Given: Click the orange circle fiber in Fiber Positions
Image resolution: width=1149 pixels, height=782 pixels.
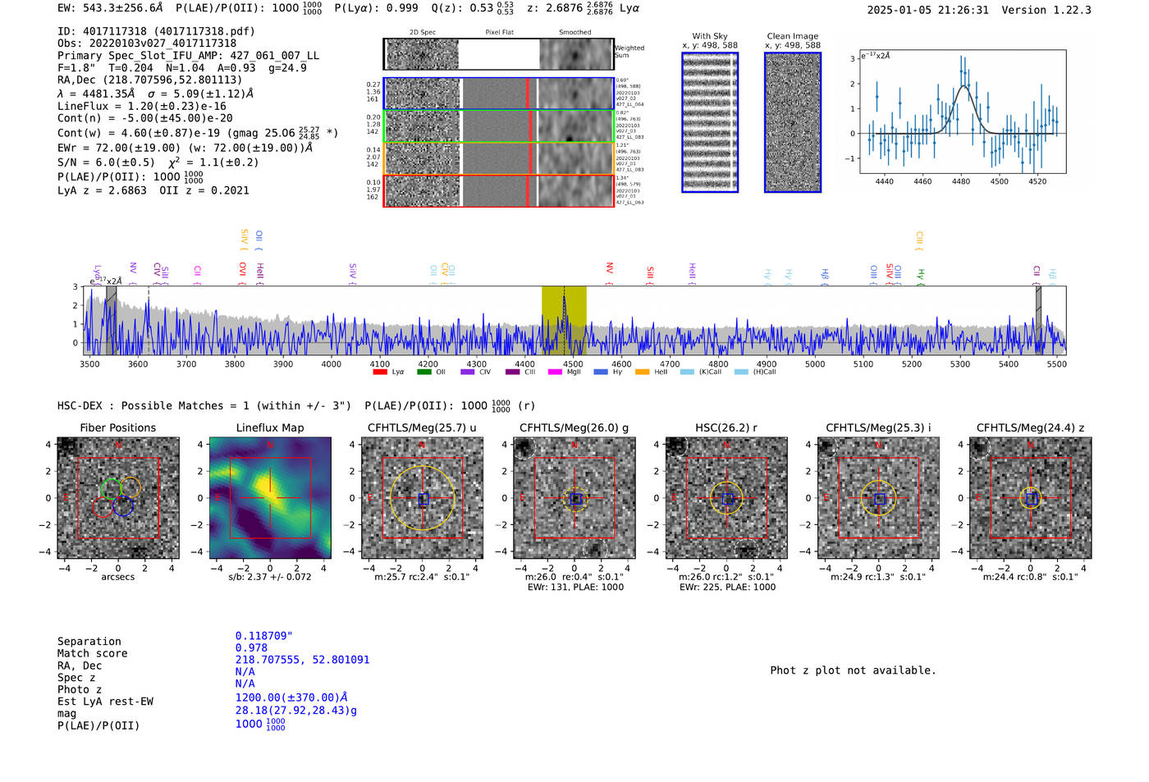Looking at the screenshot, I should tap(130, 487).
